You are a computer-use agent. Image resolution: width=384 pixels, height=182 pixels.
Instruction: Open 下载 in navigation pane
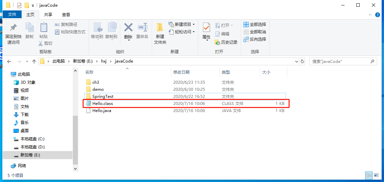(21, 115)
